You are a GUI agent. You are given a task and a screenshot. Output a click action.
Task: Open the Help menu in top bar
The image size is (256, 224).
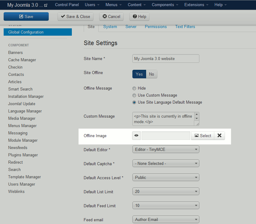(220, 5)
